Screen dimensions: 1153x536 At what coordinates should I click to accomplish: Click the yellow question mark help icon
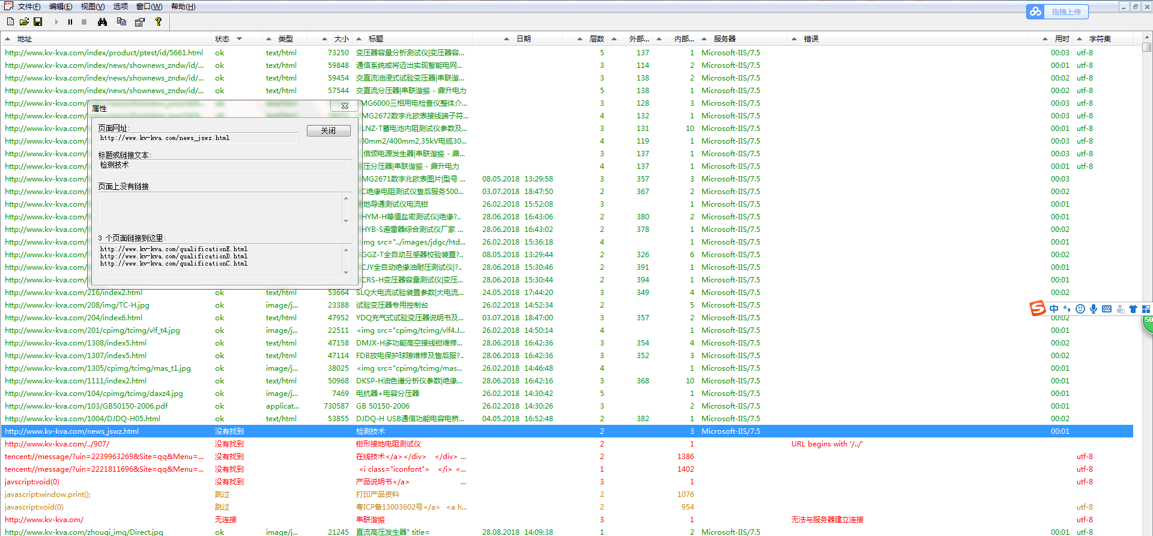159,22
